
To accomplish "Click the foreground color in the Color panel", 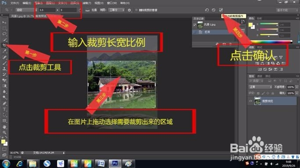I will point(250,24).
